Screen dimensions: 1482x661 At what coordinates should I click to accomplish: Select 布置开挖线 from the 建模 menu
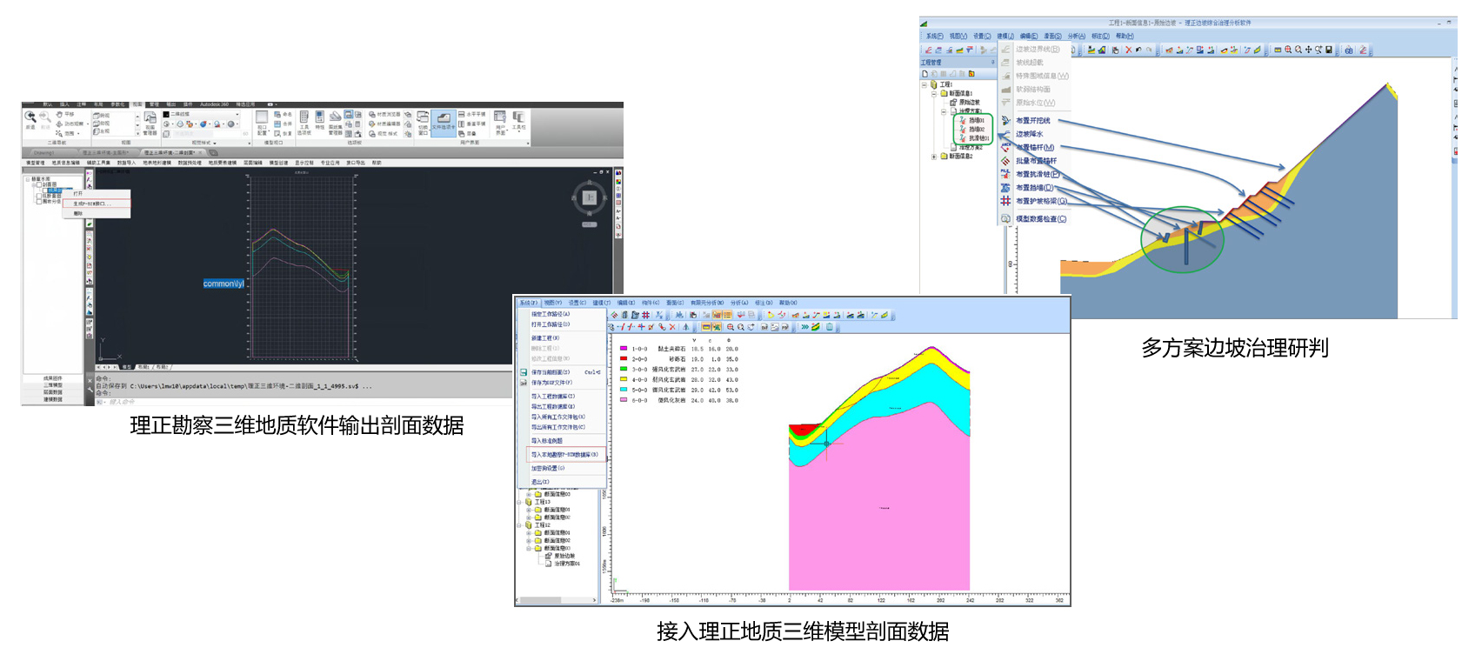click(x=1032, y=121)
